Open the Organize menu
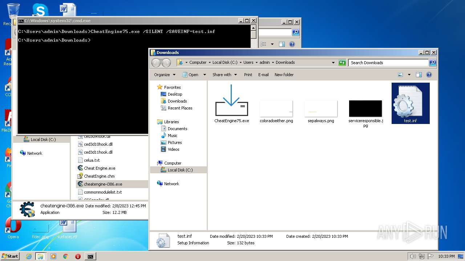 click(x=165, y=75)
